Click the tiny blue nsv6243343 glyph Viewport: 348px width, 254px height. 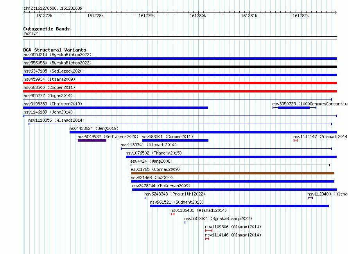tap(145, 198)
